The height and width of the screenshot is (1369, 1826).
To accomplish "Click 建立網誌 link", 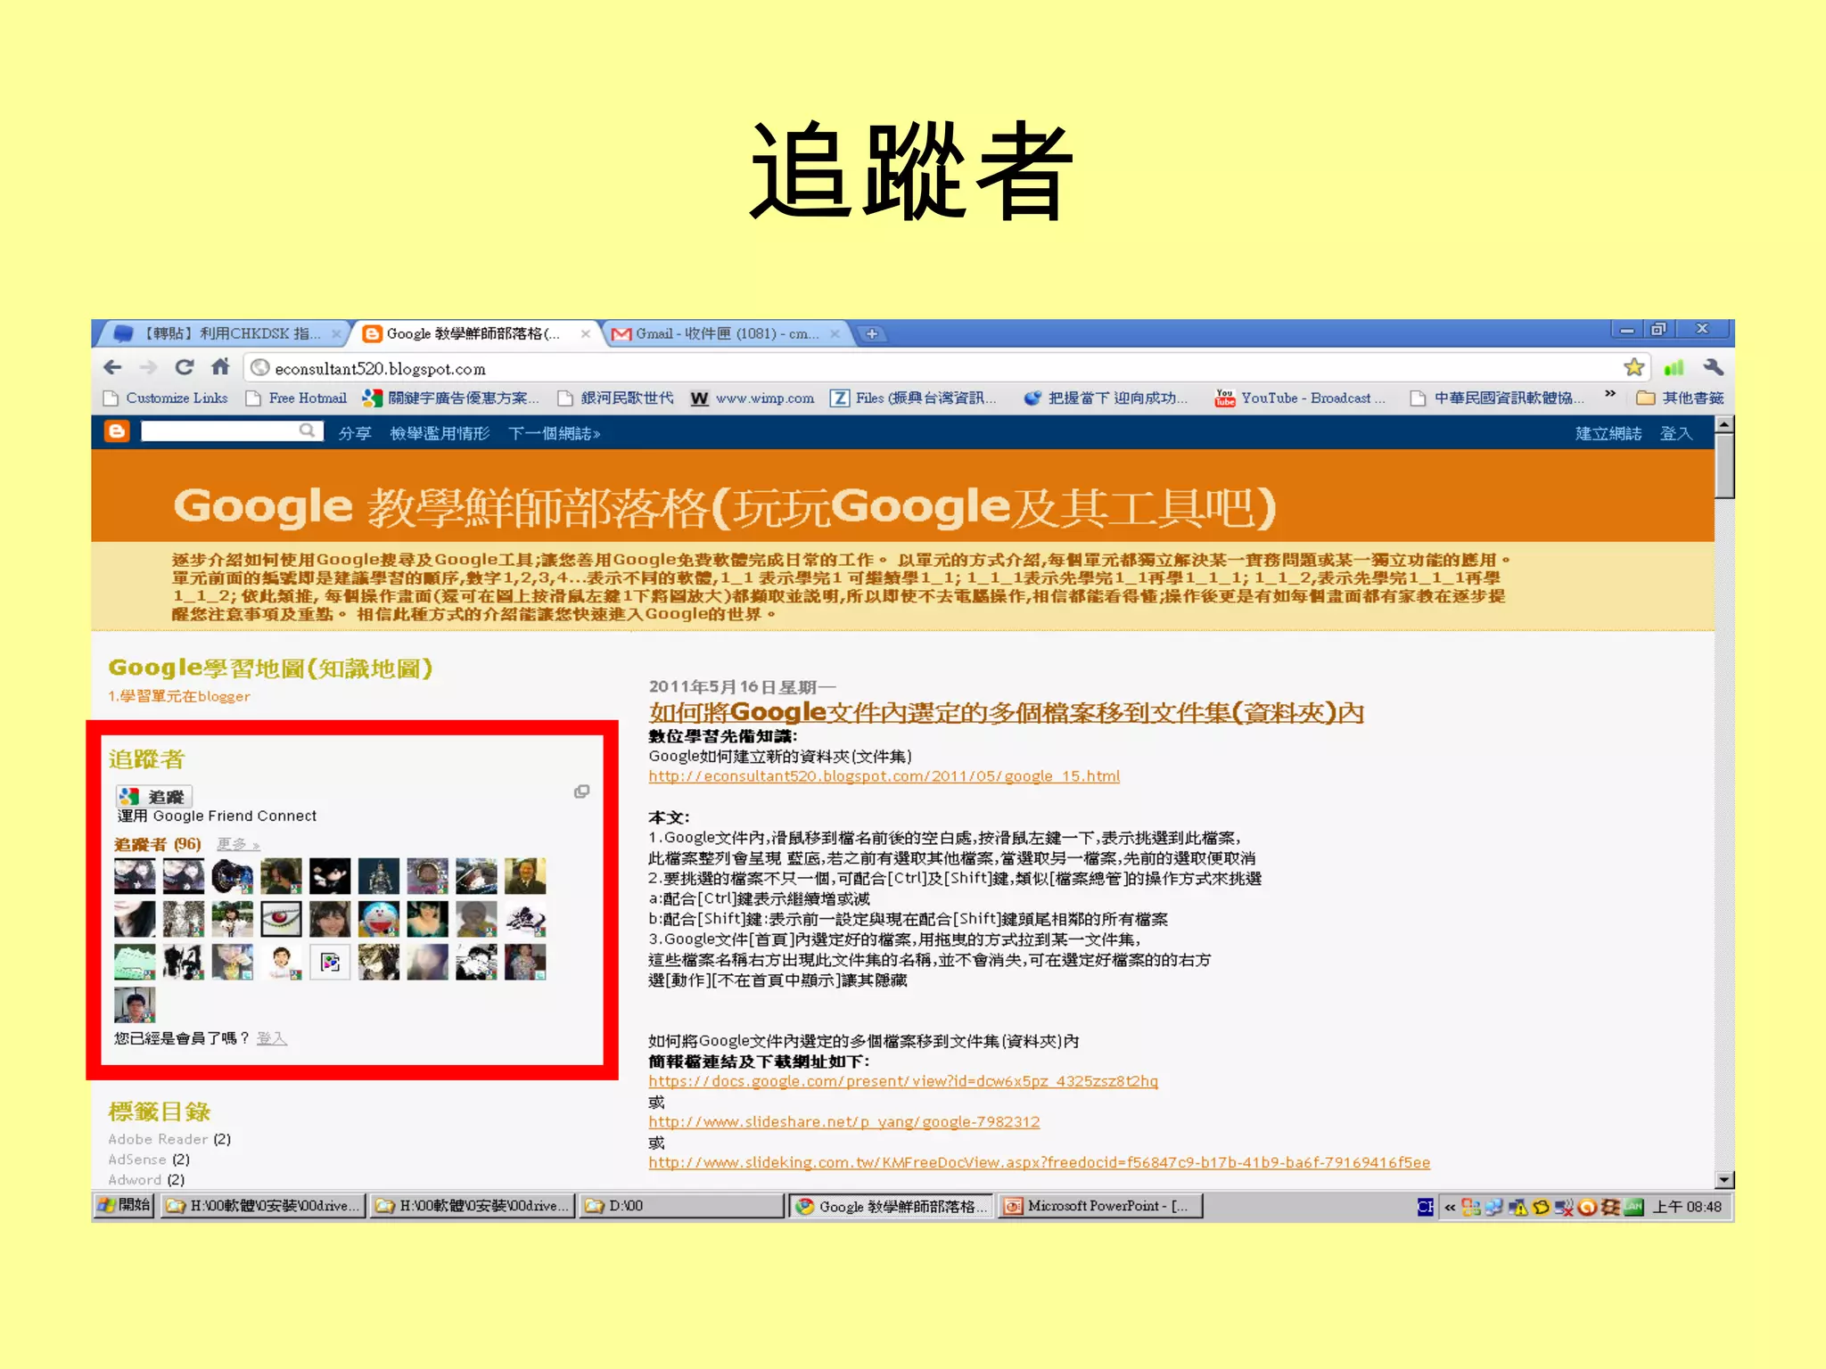I will click(x=1608, y=433).
